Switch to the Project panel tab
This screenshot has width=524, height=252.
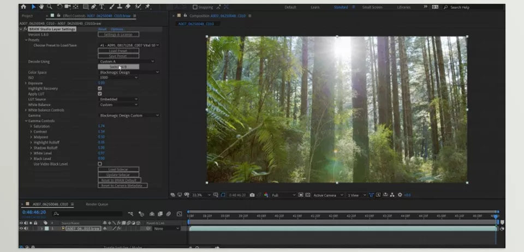coord(27,16)
